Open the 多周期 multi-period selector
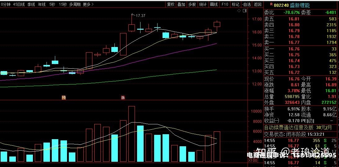Image resolution: width=339 pixels, height=167 pixels. (x=75, y=4)
